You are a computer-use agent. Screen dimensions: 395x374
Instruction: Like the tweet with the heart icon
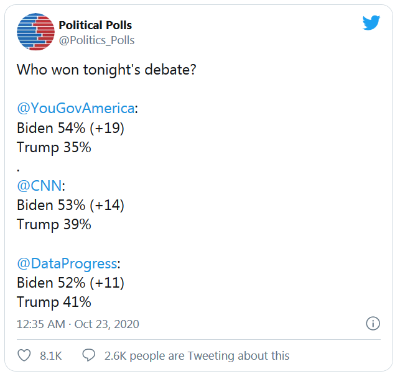pos(24,355)
